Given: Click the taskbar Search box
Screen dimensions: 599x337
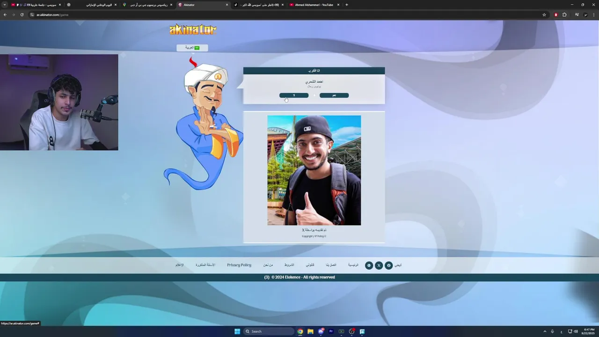Looking at the screenshot, I should 269,331.
